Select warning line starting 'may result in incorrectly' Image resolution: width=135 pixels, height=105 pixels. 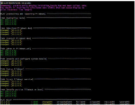pyautogui.click(x=42, y=8)
